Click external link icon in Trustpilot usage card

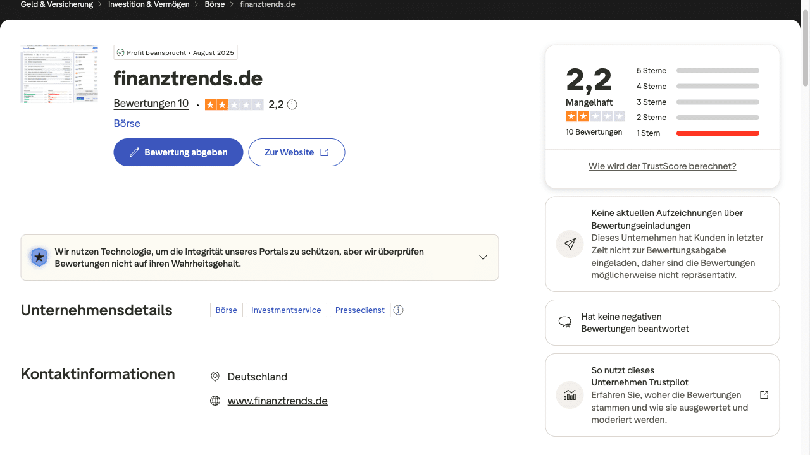coord(764,395)
